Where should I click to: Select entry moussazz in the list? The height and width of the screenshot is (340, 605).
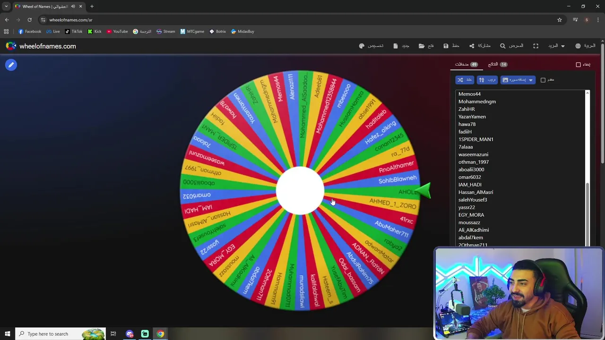[x=469, y=222]
